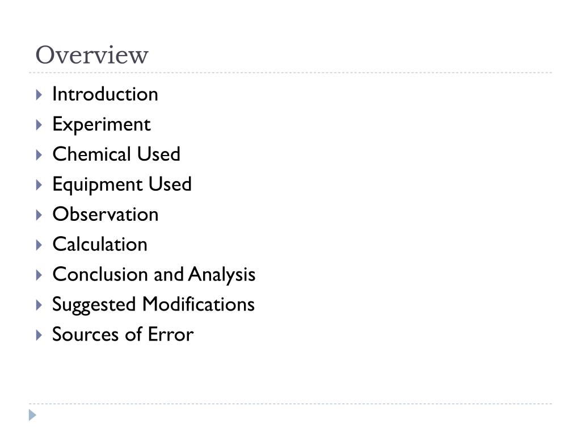Click the arrow bullet beside Experiment
Screen dimensions: 581x436
(39, 125)
